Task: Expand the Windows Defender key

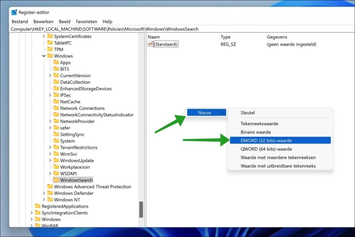Action: coord(44,193)
